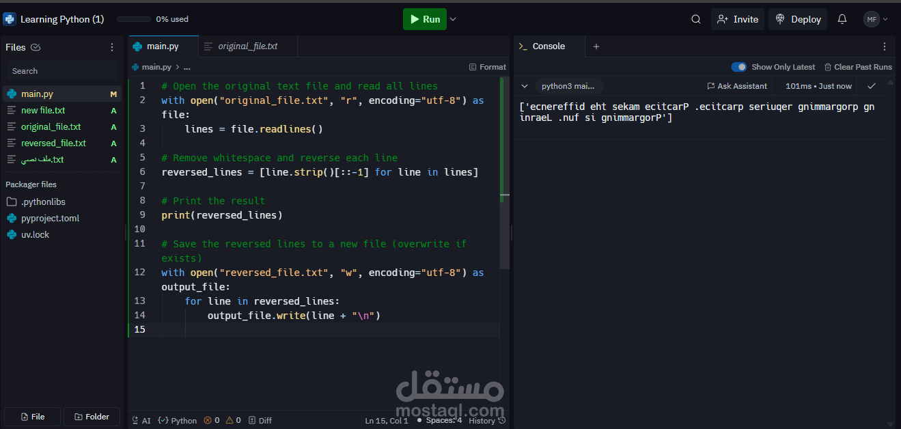Focus the file Search input field
The width and height of the screenshot is (901, 429).
point(62,71)
